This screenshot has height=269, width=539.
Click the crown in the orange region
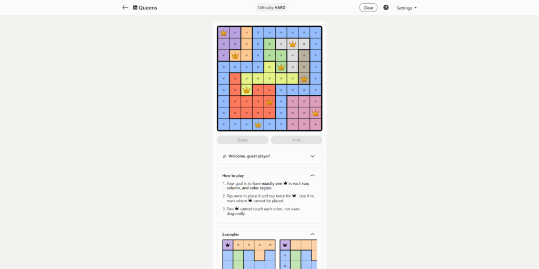(235, 55)
